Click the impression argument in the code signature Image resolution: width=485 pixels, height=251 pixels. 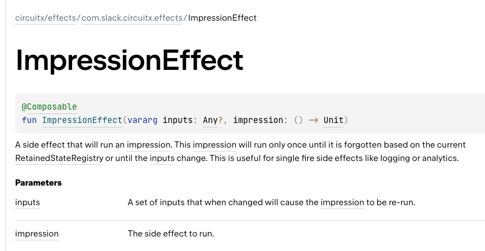[x=258, y=120]
